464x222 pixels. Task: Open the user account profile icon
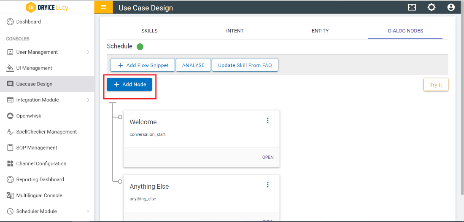point(451,8)
